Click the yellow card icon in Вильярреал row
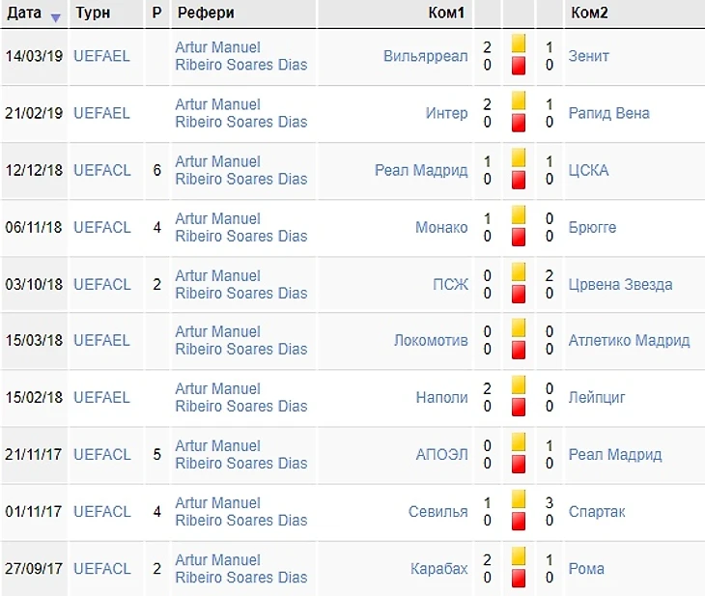The height and width of the screenshot is (596, 705). [518, 44]
